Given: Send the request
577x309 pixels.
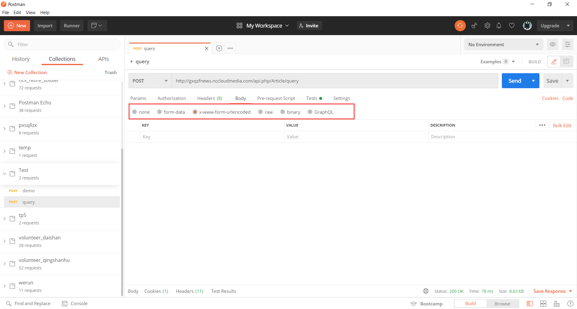Looking at the screenshot, I should coord(515,81).
